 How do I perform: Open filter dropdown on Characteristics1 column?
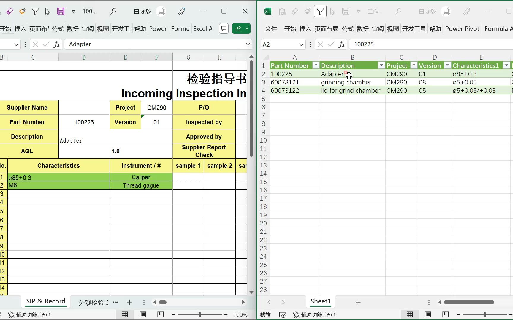pyautogui.click(x=506, y=65)
